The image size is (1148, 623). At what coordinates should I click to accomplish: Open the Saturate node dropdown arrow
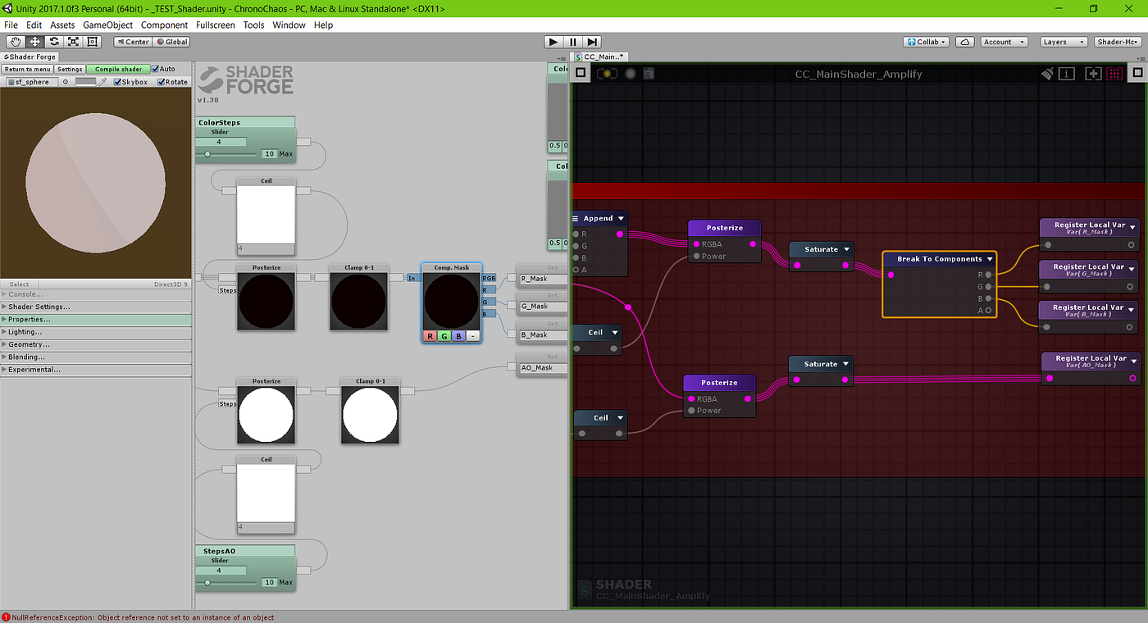click(x=845, y=248)
